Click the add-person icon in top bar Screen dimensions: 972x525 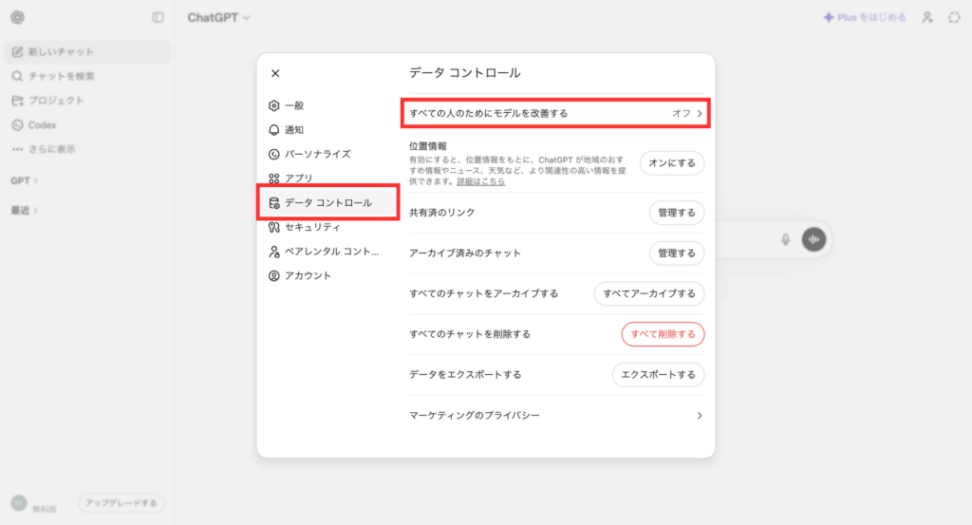(x=927, y=17)
